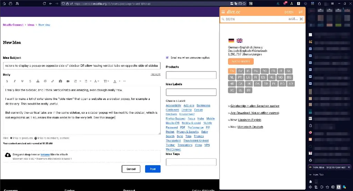
Task: Insert a link using the chain icon
Action: point(52,81)
